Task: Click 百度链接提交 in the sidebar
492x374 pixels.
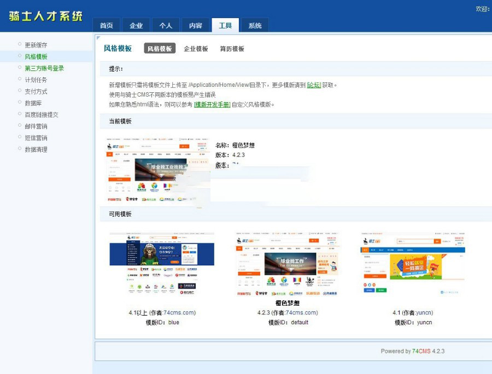Action: coord(42,115)
